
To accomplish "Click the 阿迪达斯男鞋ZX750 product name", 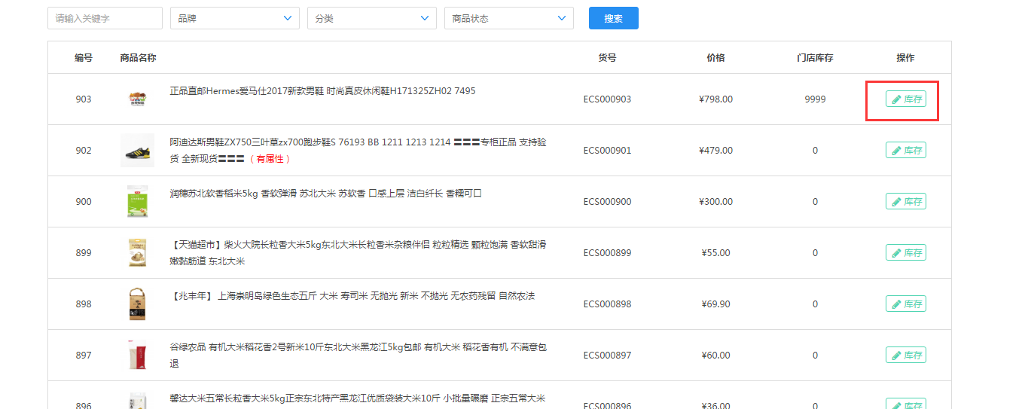I will coord(358,150).
